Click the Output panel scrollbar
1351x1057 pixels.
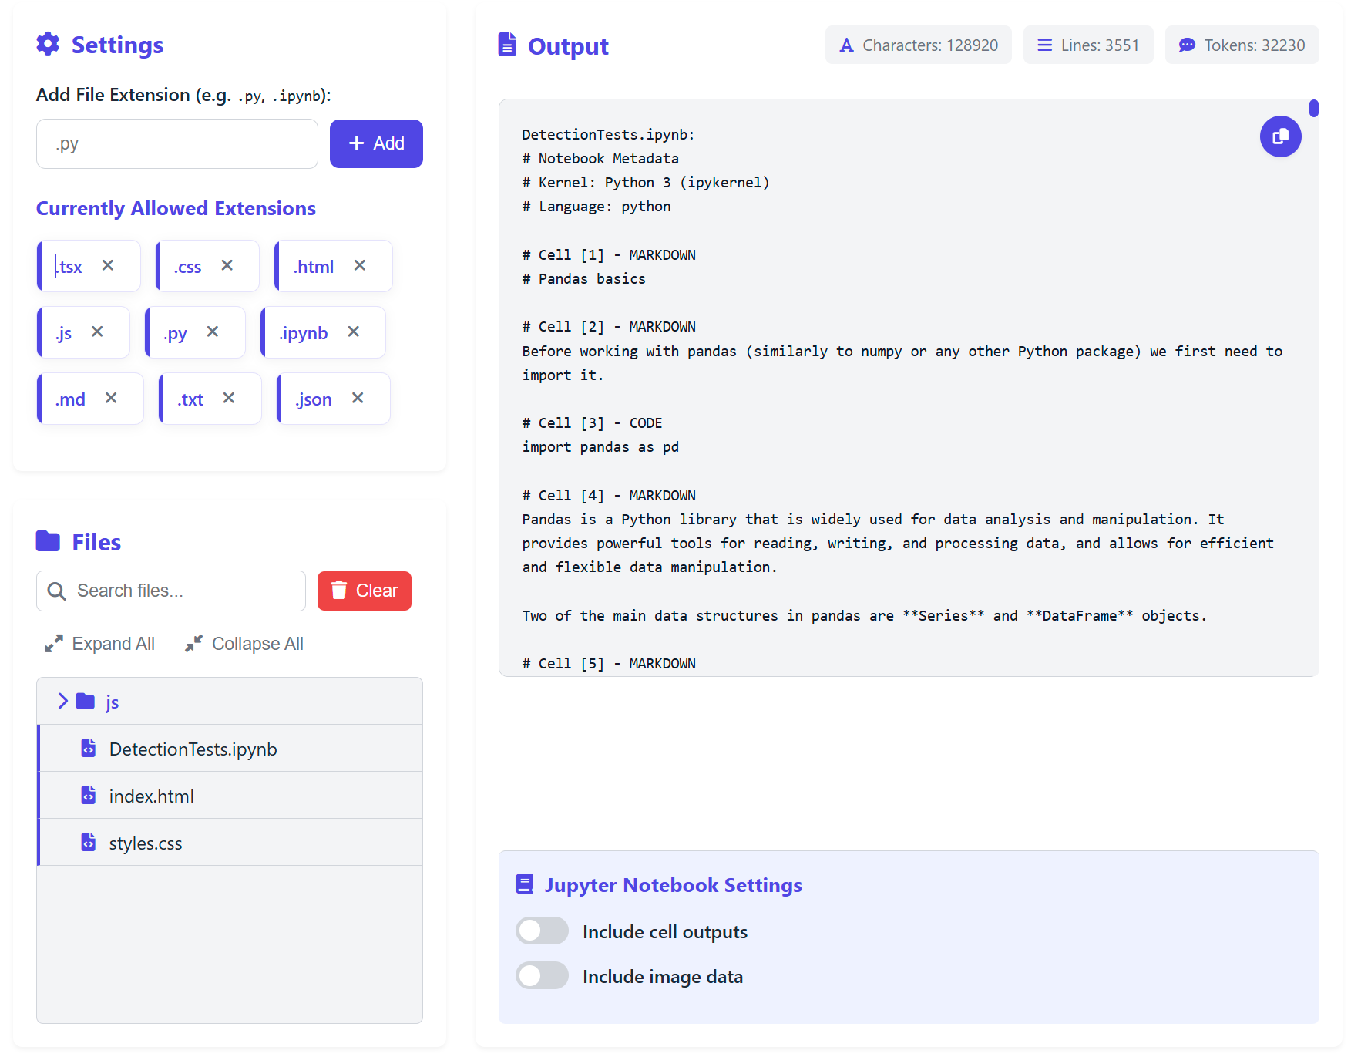click(x=1313, y=109)
